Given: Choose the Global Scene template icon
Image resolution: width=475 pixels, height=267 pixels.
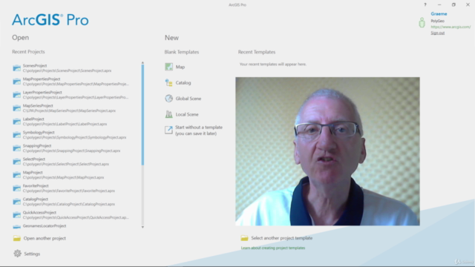Looking at the screenshot, I should point(168,99).
